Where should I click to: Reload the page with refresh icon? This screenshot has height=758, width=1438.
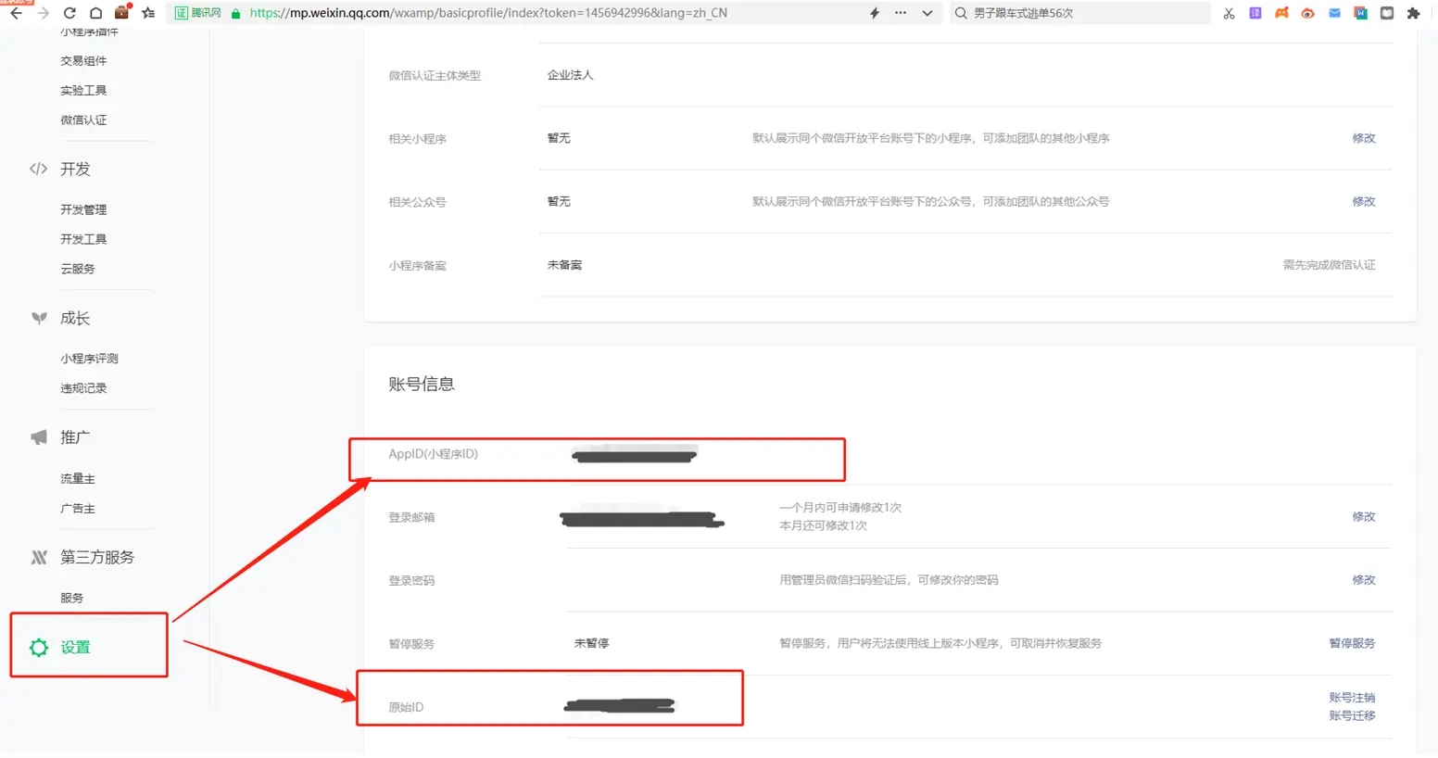69,13
